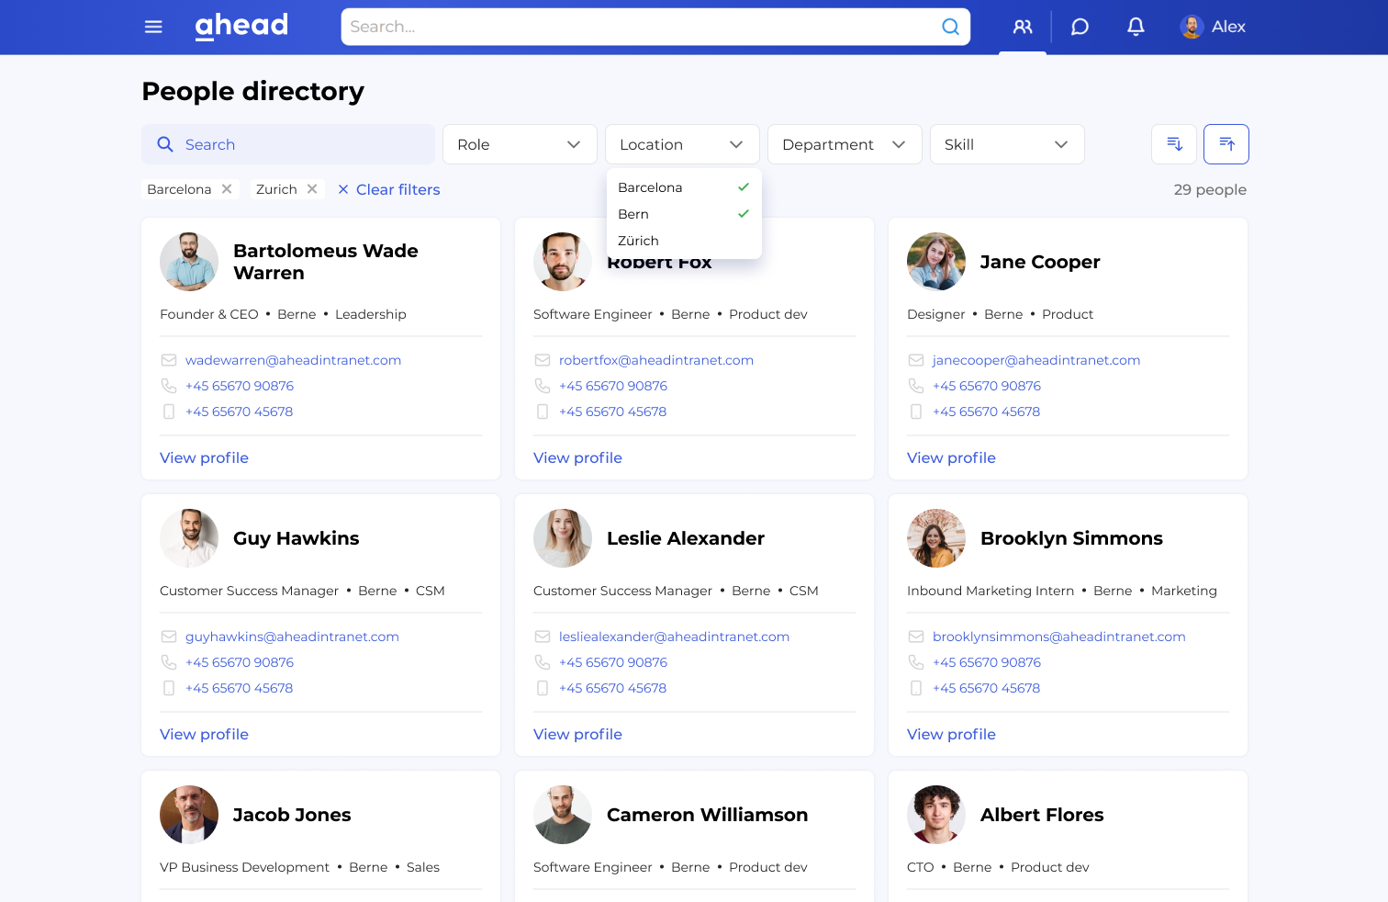This screenshot has height=902, width=1388.
Task: Go to the ahead home logo
Action: point(241,27)
